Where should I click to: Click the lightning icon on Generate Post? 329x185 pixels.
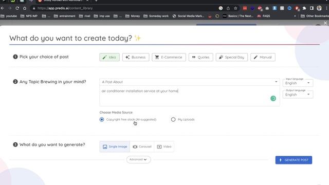pos(281,160)
